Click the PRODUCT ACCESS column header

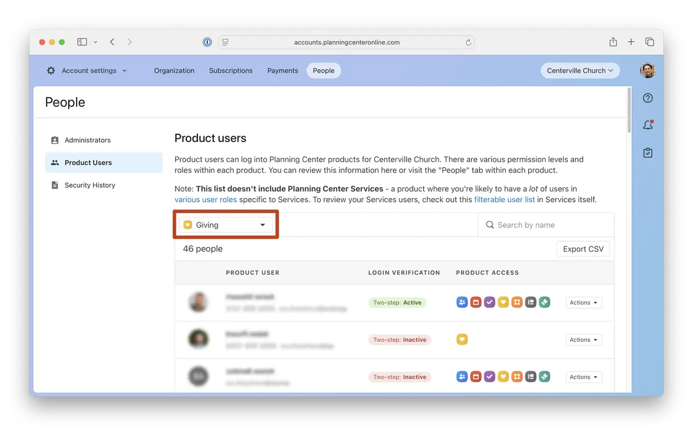coord(487,272)
